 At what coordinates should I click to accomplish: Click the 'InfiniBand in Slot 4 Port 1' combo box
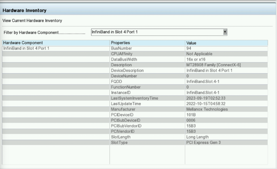(x=157, y=32)
